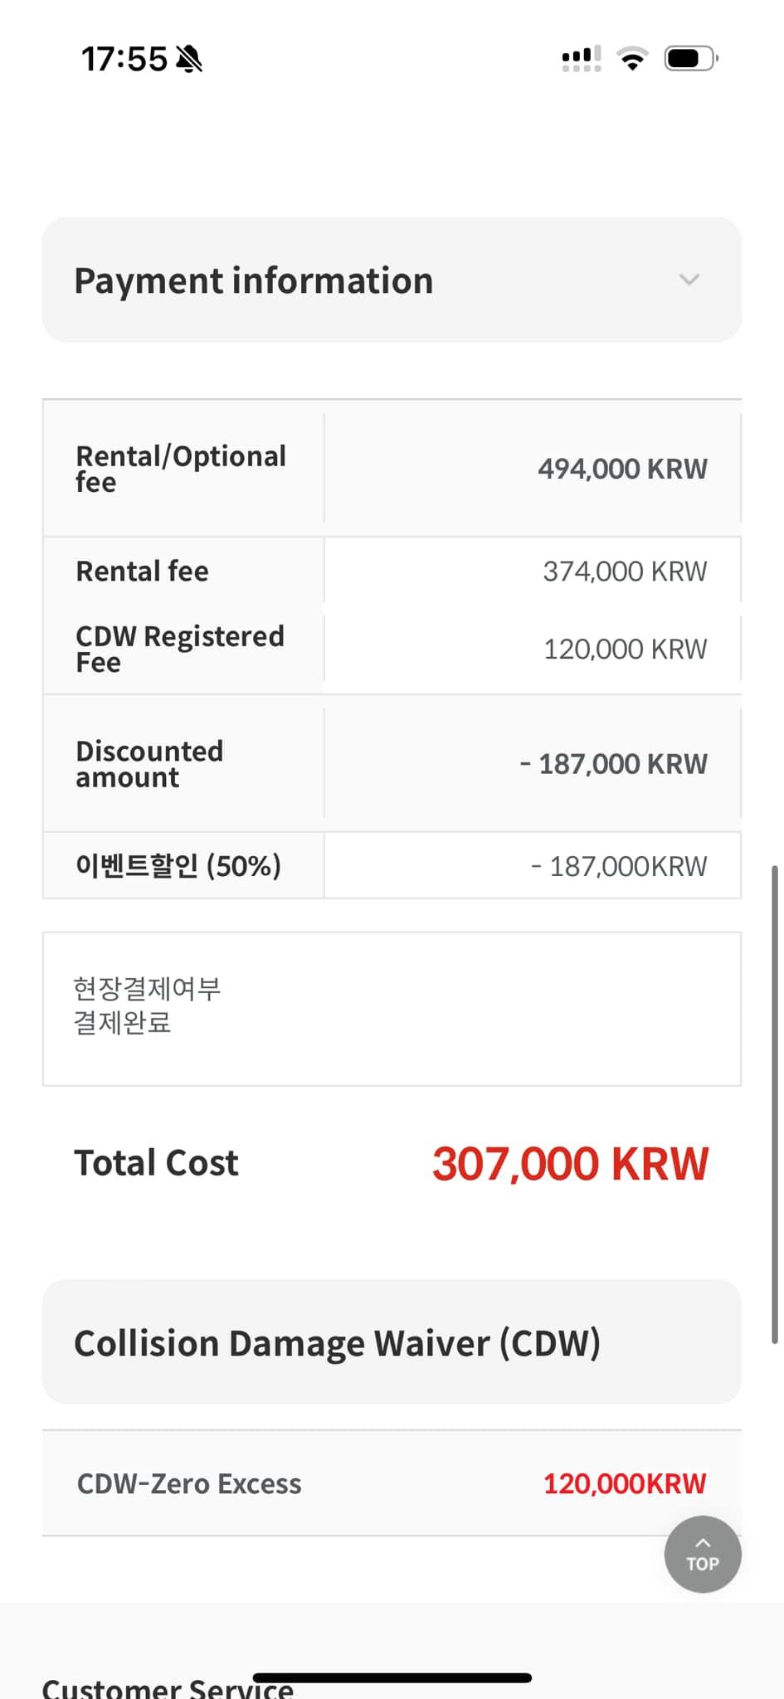Viewport: 784px width, 1699px height.
Task: Tap the Discounted amount row
Action: click(391, 764)
